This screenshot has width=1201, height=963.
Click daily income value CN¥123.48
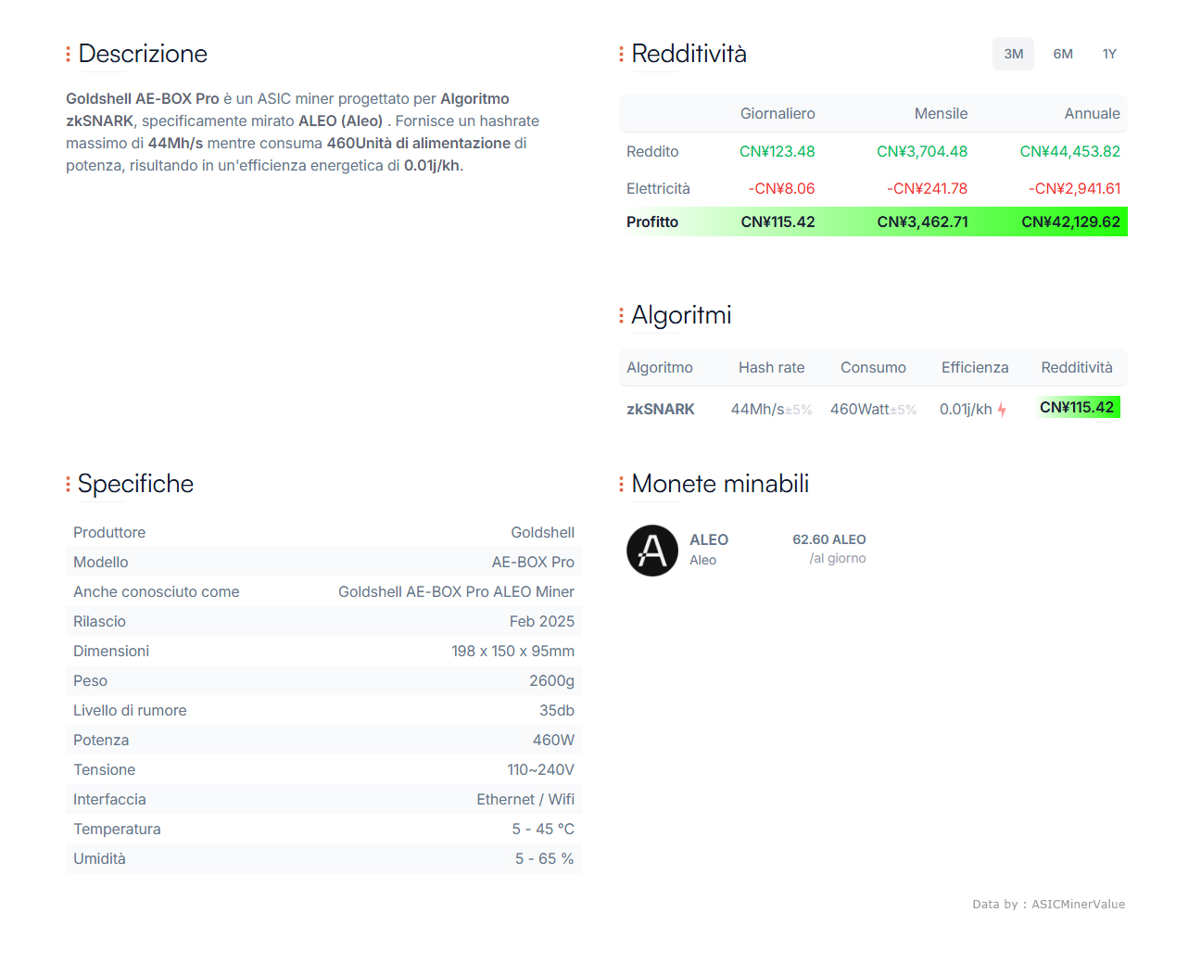[777, 151]
